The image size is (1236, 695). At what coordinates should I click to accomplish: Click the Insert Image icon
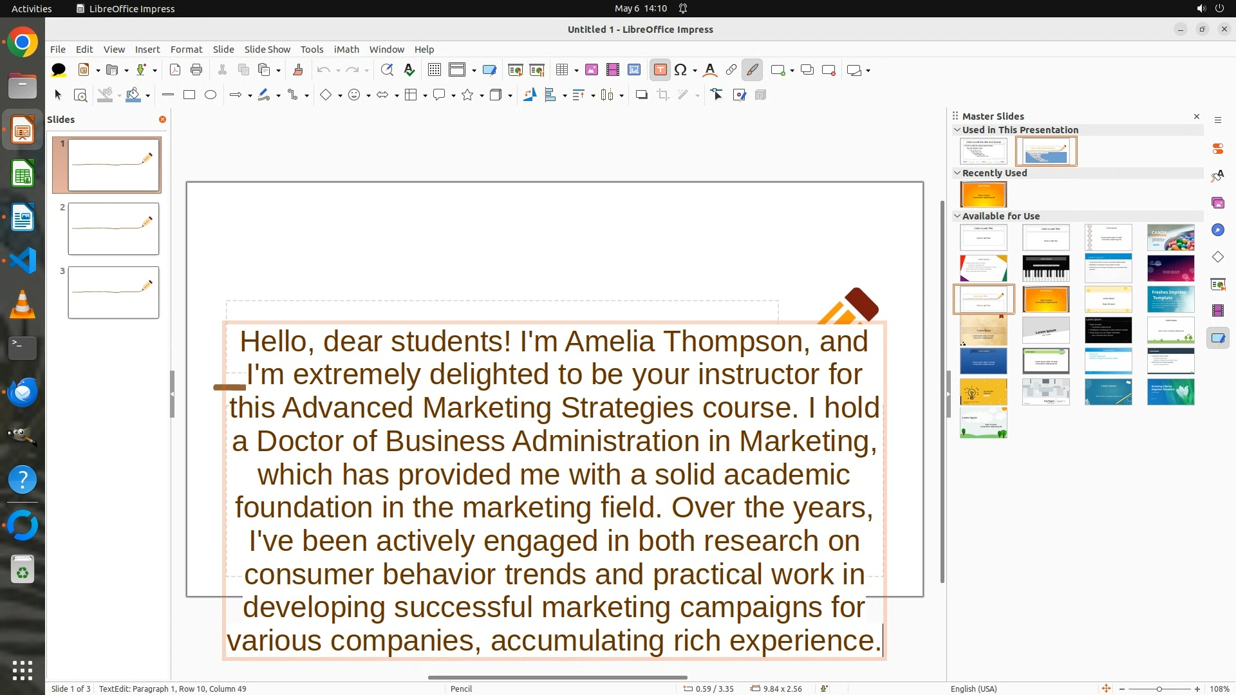(592, 70)
